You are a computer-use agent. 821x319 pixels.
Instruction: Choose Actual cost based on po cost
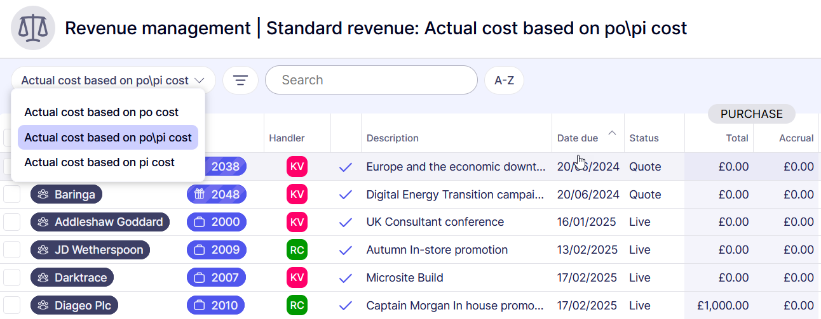point(102,112)
